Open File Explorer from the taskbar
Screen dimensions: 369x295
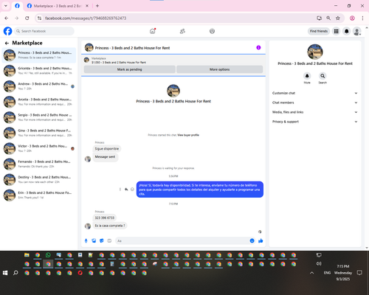click(x=27, y=255)
